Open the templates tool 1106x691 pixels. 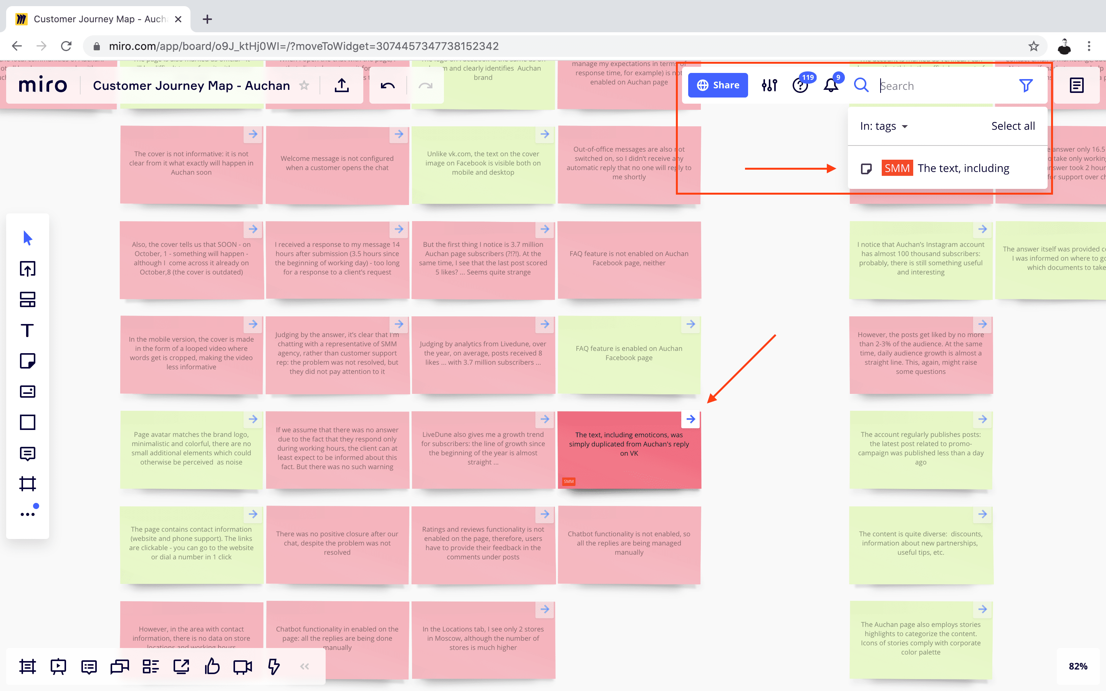tap(27, 300)
